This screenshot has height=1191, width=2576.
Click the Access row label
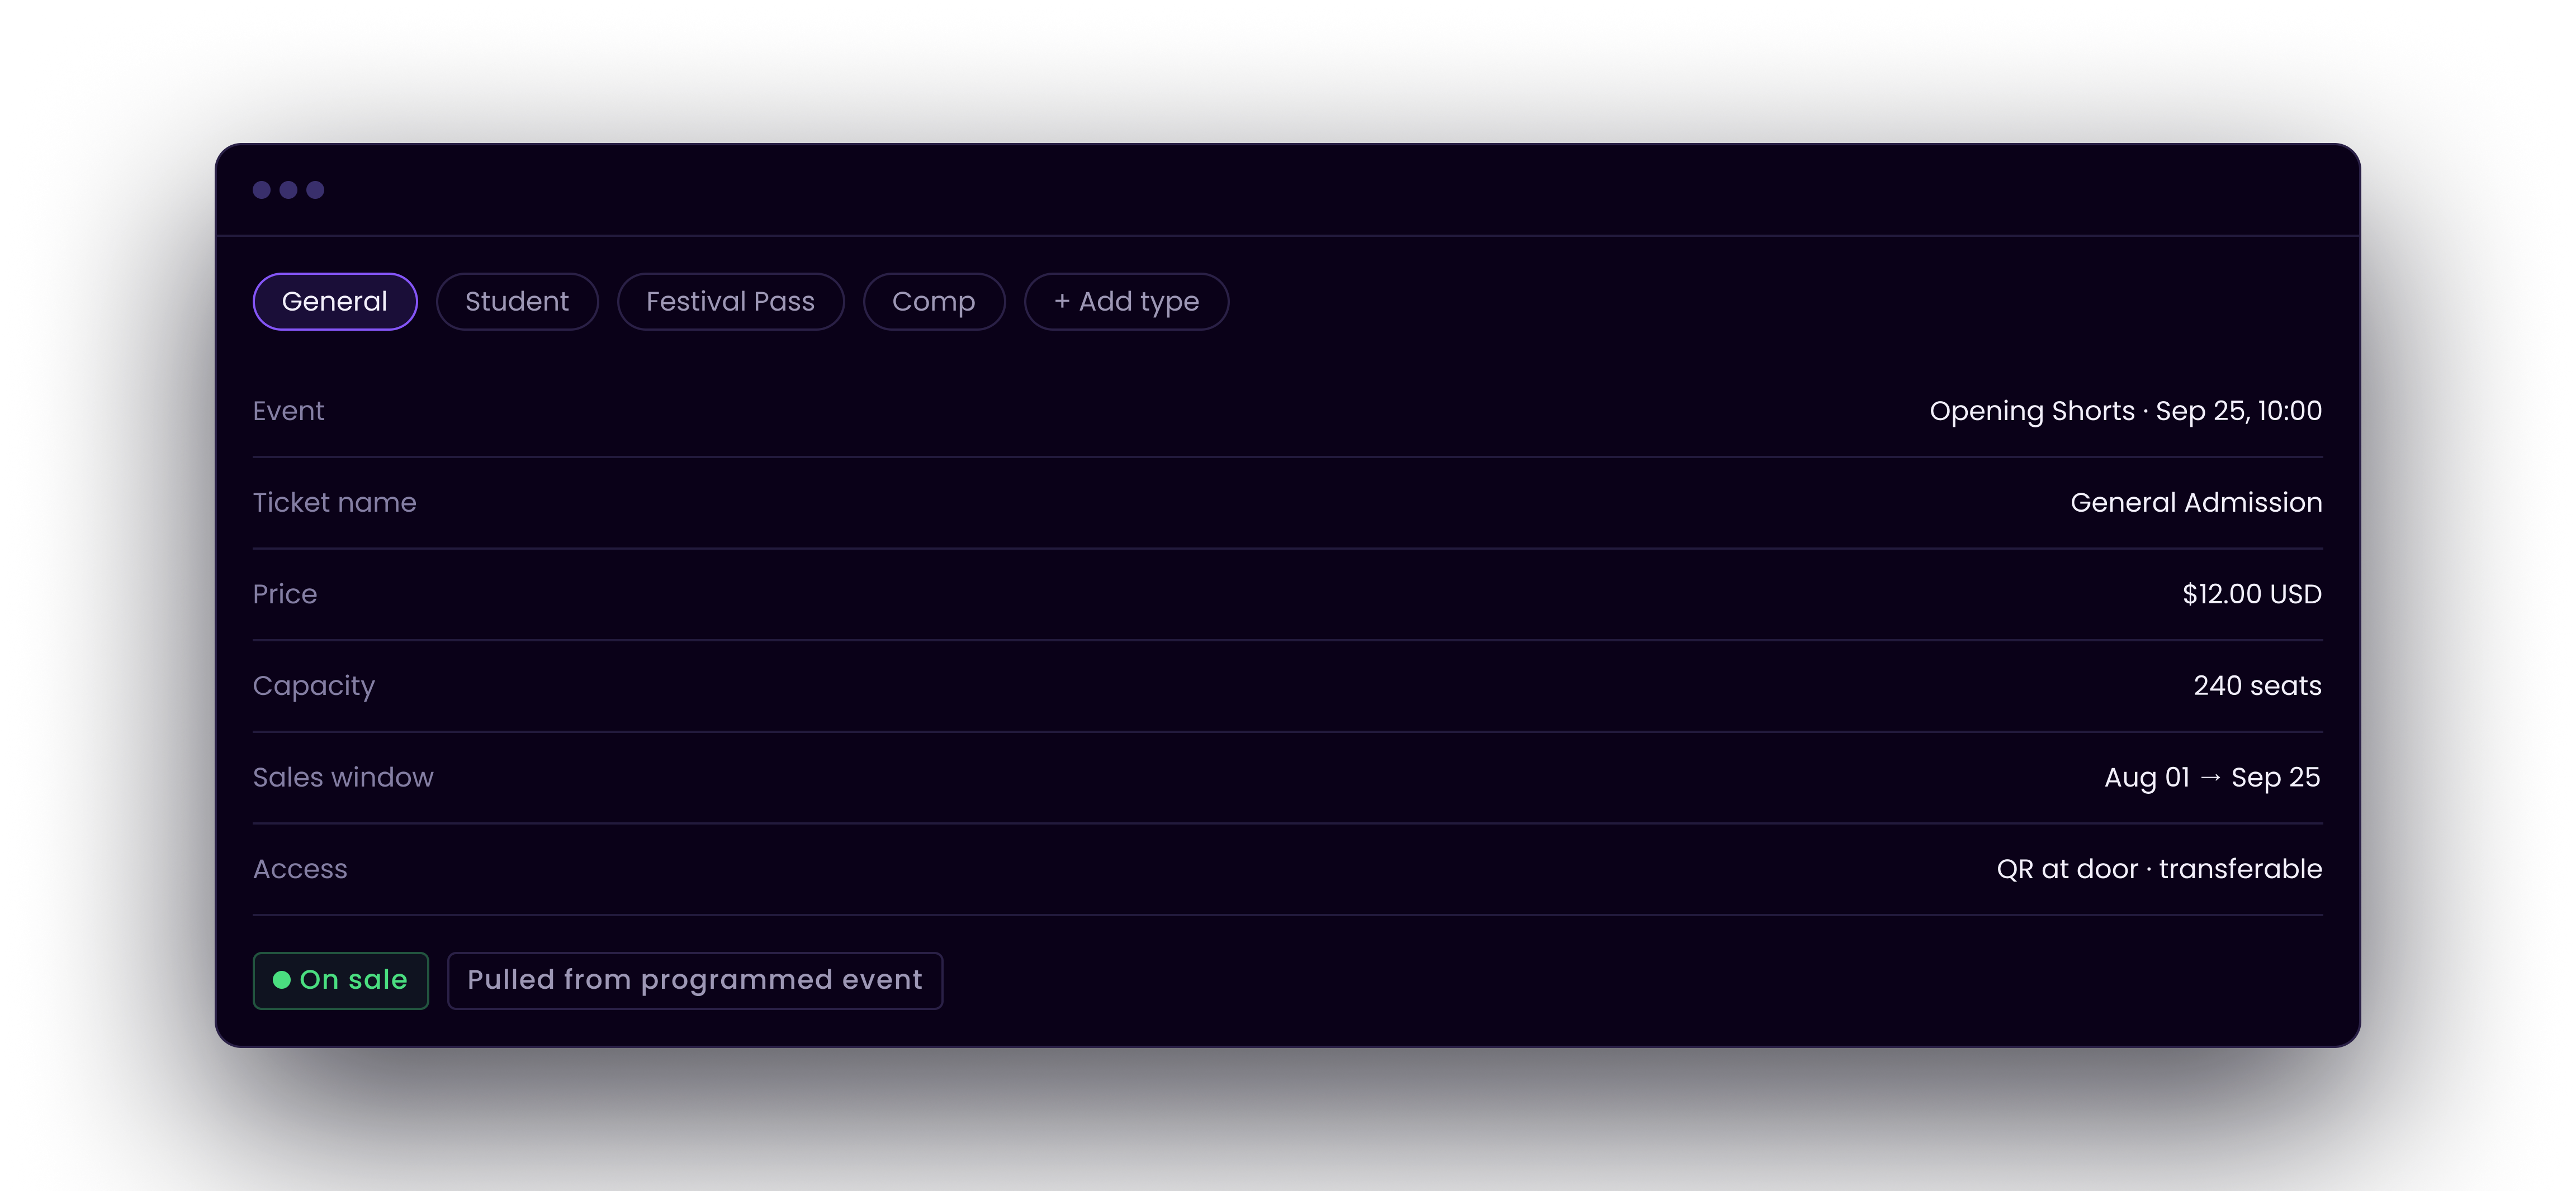pos(300,869)
